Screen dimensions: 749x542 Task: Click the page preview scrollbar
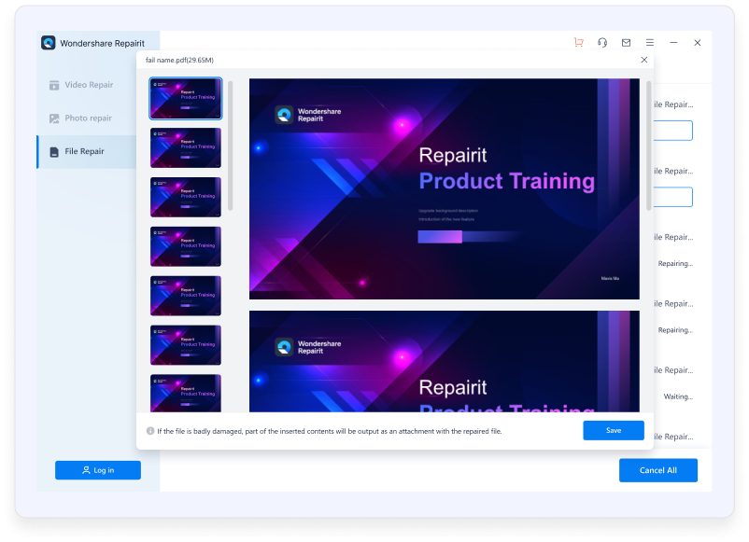649,146
